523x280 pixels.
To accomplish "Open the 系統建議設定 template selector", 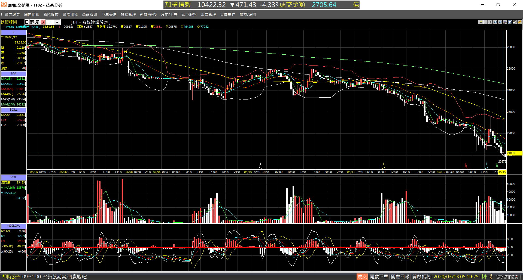I will (91, 22).
